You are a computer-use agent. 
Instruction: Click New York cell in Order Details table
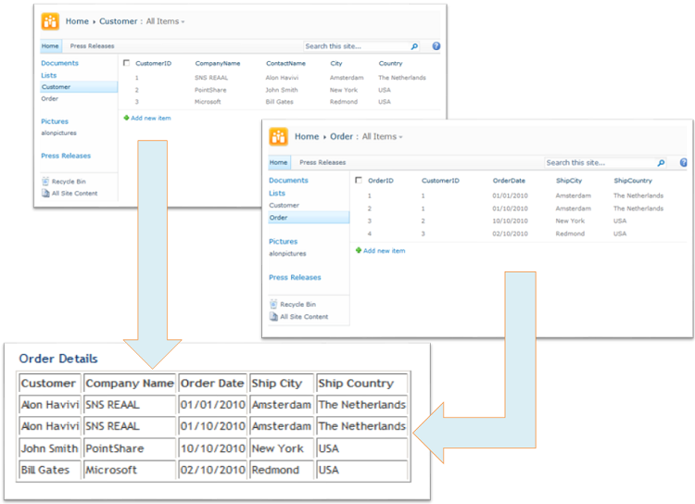(x=282, y=448)
